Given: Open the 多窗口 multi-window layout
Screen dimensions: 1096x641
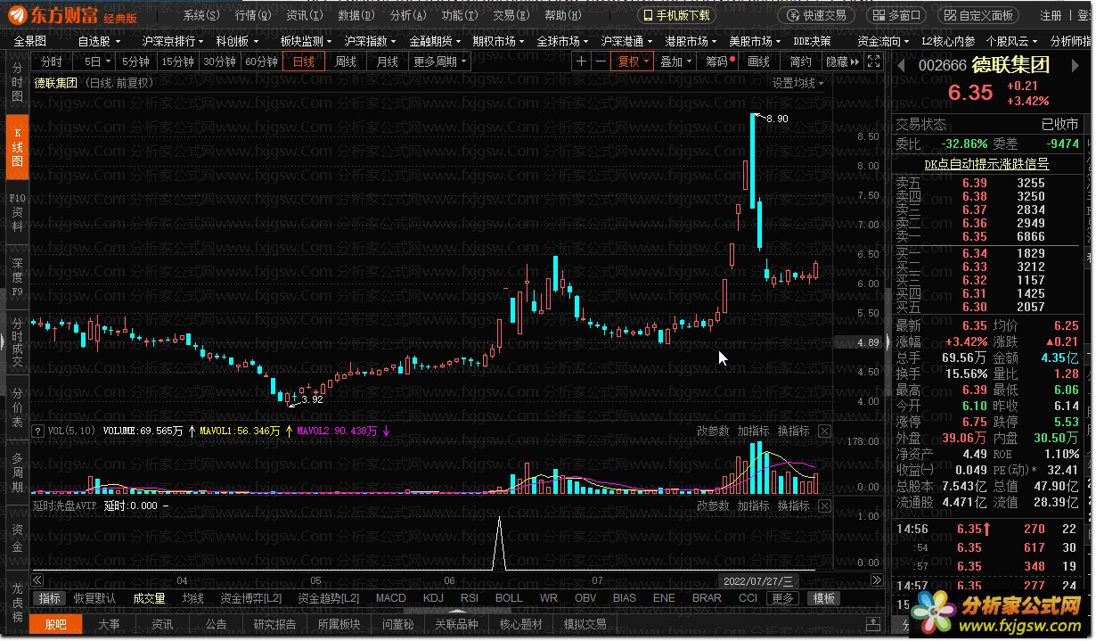Looking at the screenshot, I should [x=894, y=15].
